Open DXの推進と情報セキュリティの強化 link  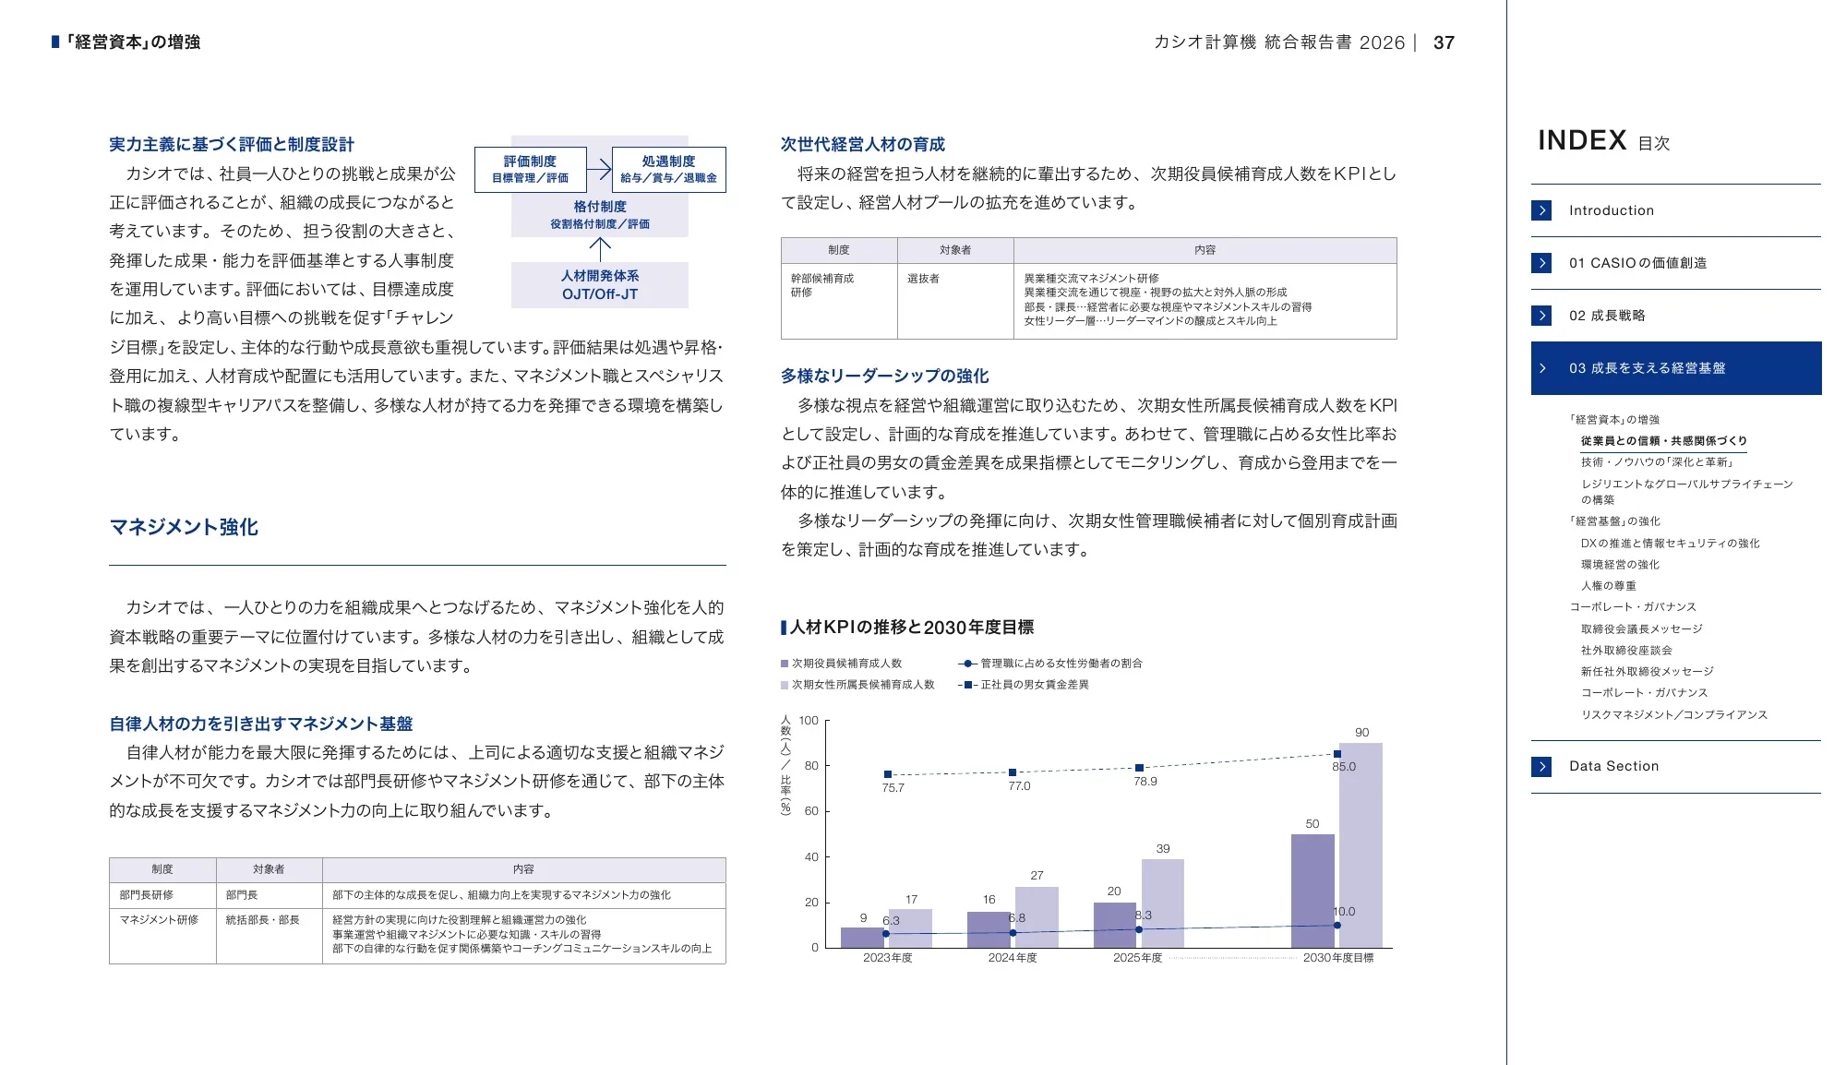[x=1670, y=544]
